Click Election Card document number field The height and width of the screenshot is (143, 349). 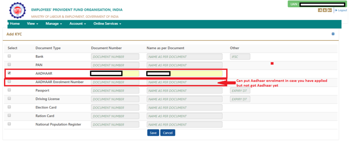[x=115, y=107]
